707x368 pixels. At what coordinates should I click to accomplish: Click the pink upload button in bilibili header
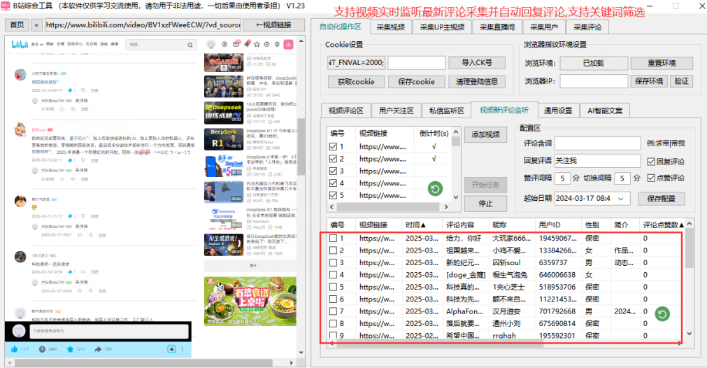(289, 44)
